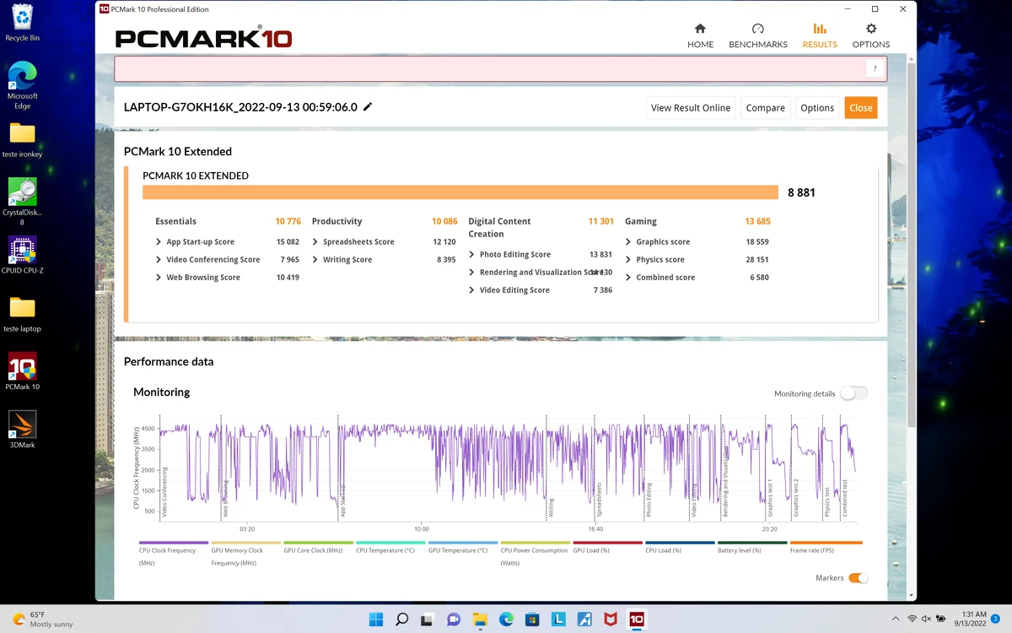Click overall score 8 881
This screenshot has height=633, width=1012.
(x=801, y=192)
